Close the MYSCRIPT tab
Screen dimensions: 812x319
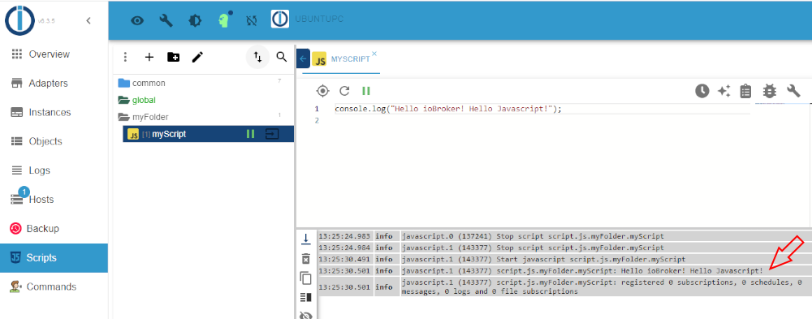pos(374,54)
